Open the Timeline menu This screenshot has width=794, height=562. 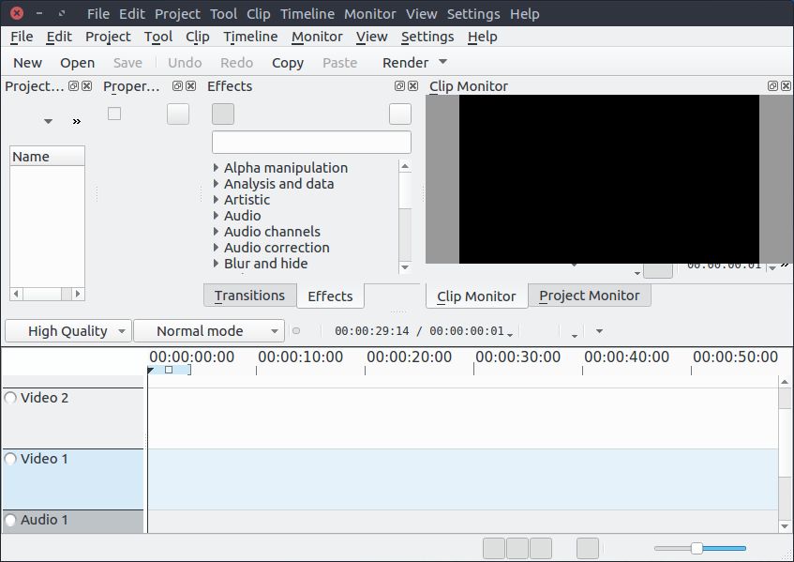pos(249,37)
